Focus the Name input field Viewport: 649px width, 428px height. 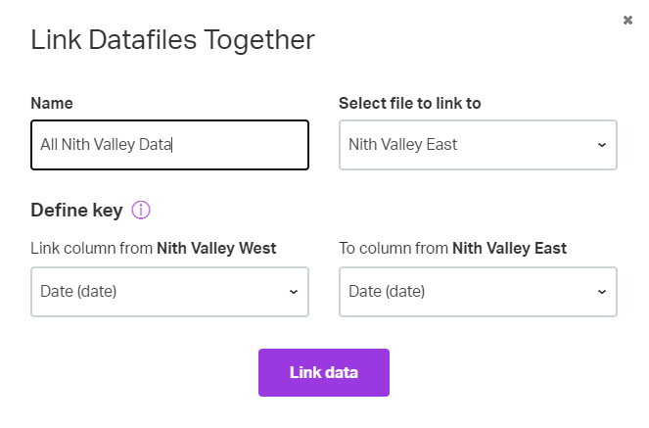coord(169,145)
